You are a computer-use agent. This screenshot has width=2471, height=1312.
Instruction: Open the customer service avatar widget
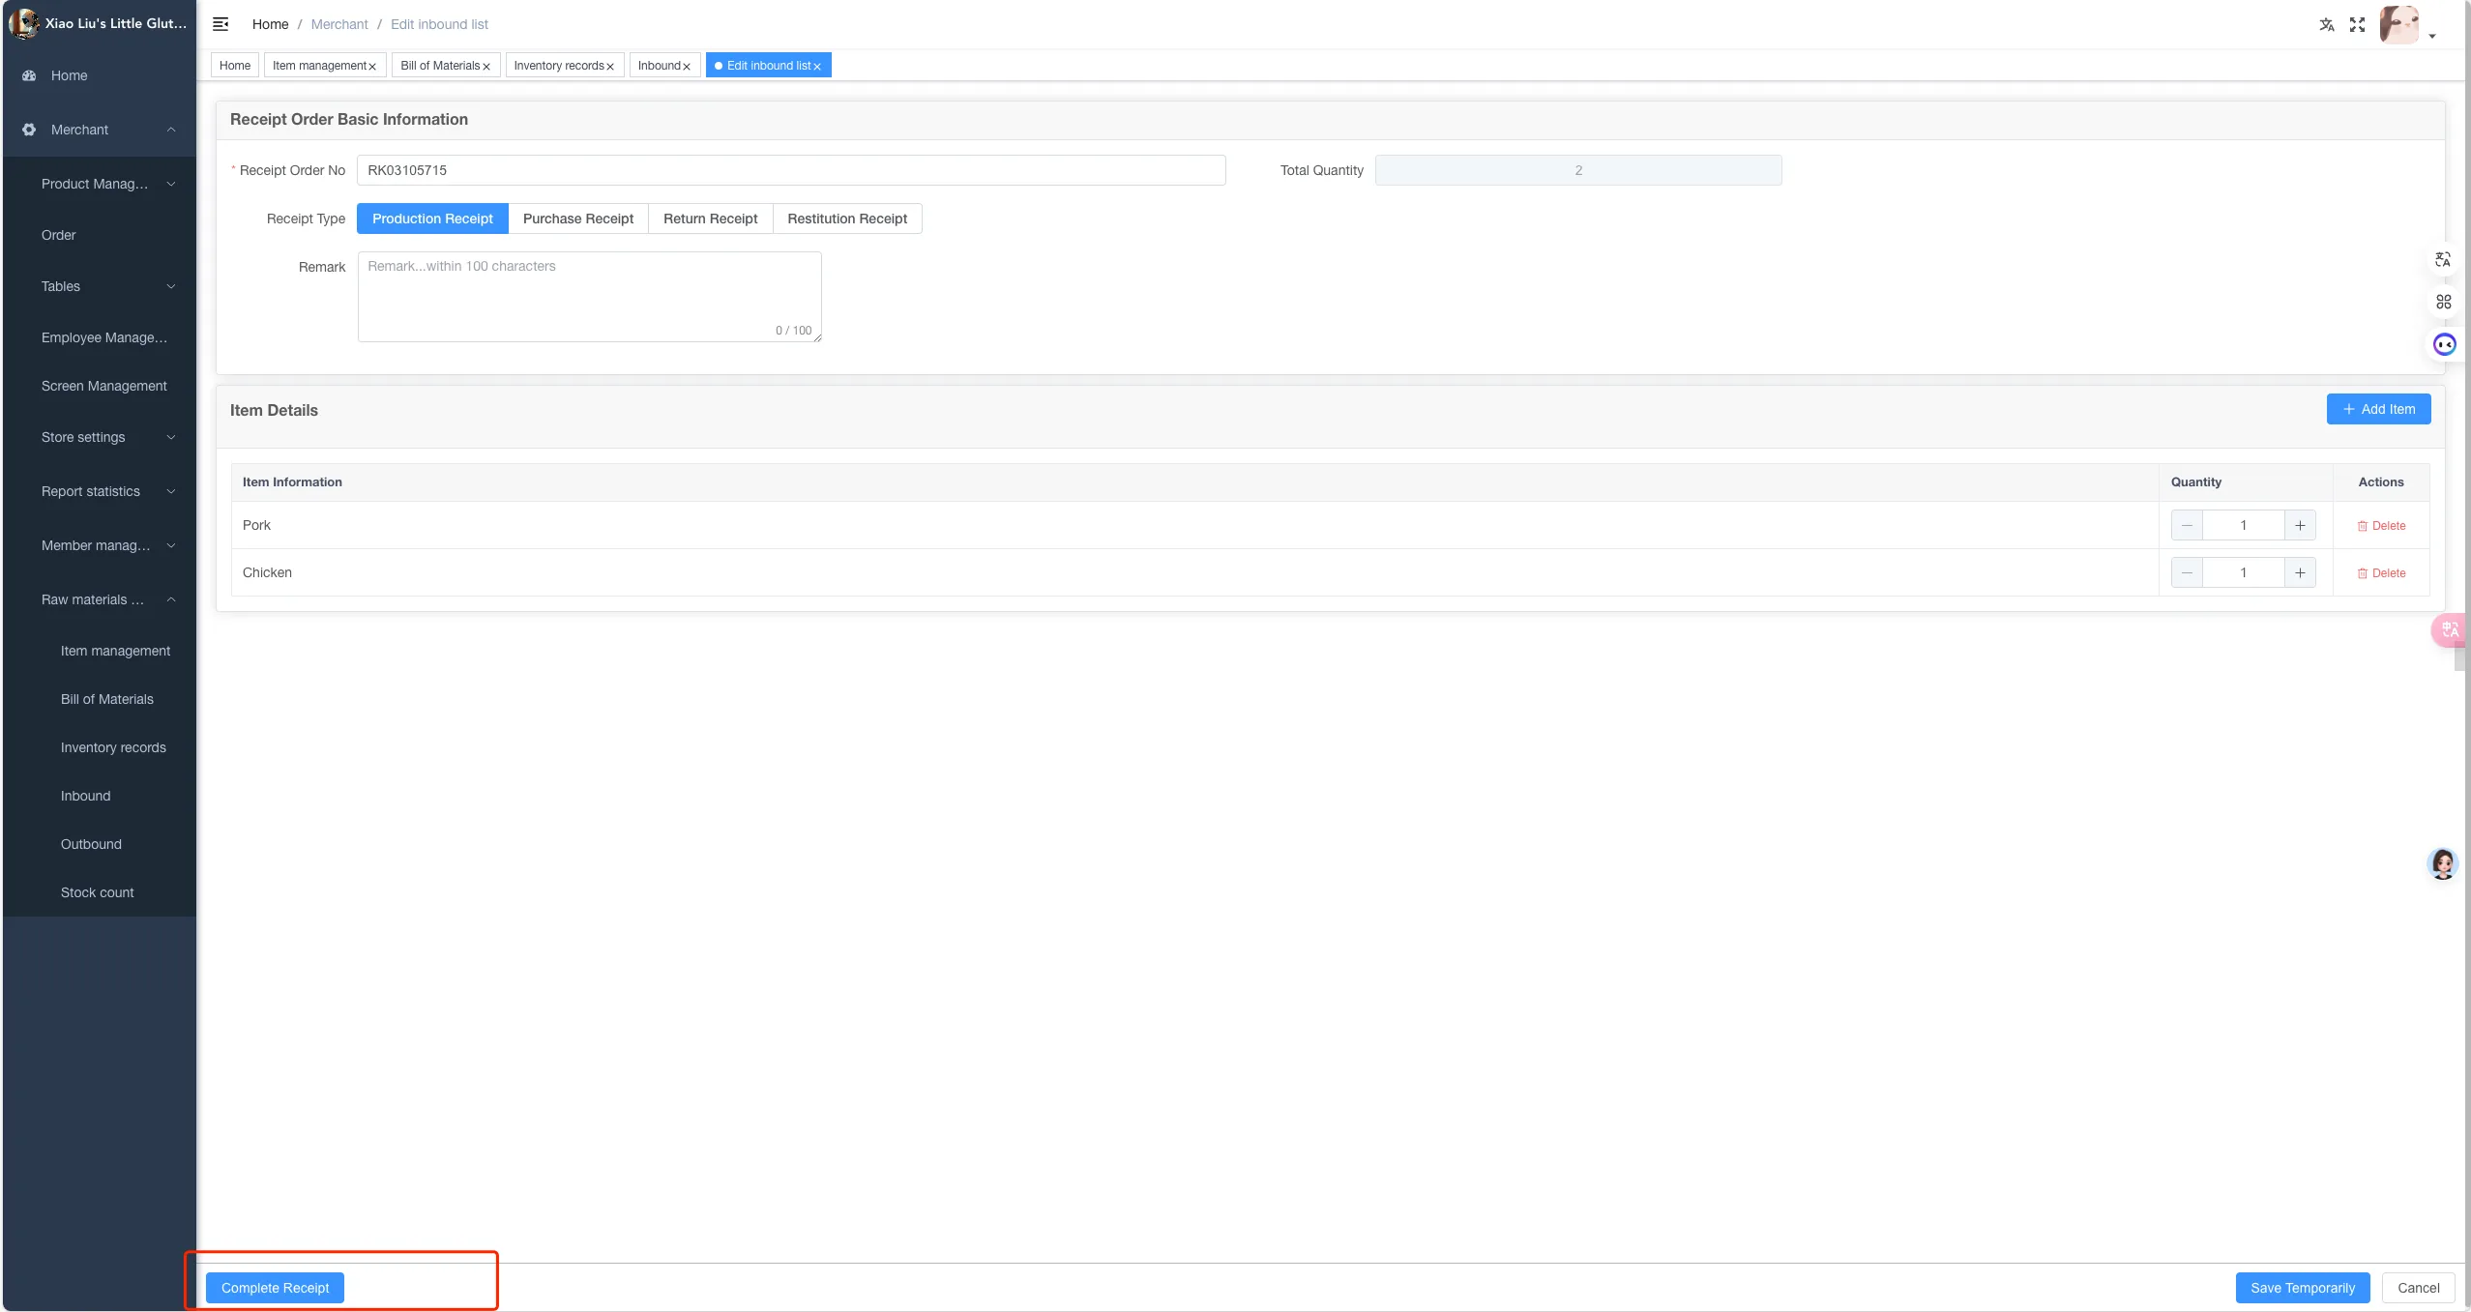(2442, 863)
